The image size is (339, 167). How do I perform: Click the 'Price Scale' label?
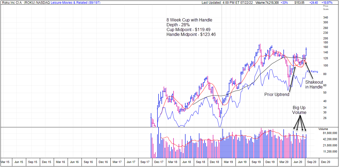(x=326, y=8)
